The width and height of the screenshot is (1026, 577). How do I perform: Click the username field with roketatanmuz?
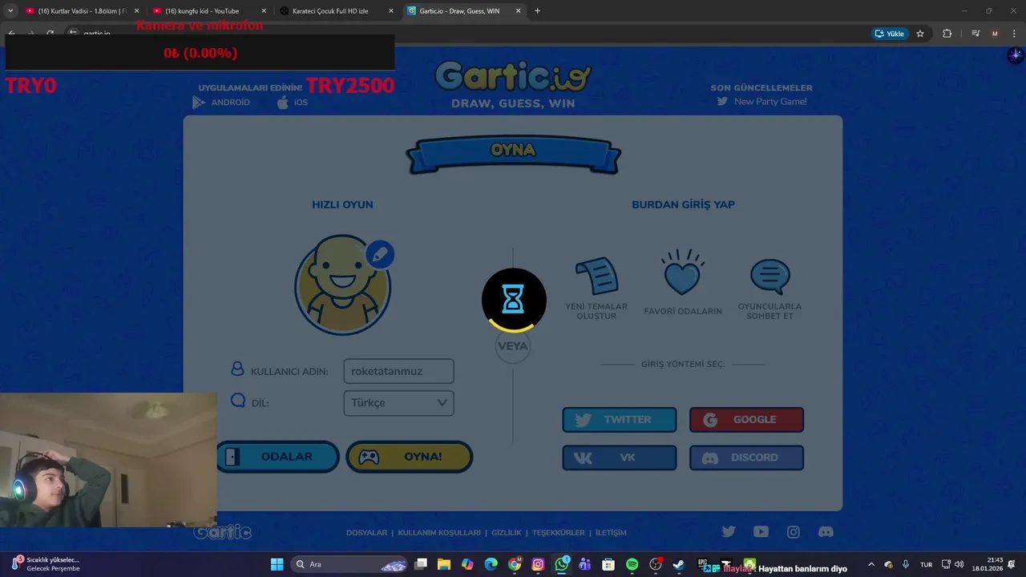pos(398,371)
